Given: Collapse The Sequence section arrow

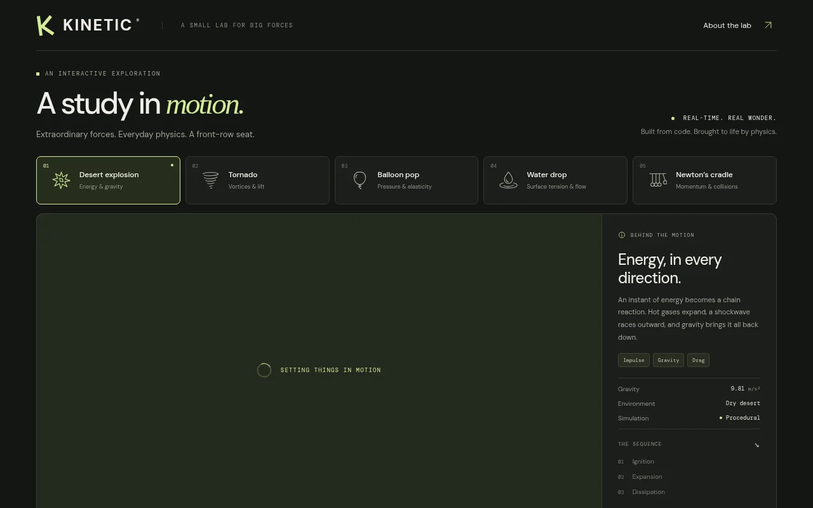Looking at the screenshot, I should tap(756, 444).
